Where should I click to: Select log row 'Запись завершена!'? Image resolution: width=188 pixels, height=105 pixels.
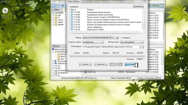pos(94,27)
